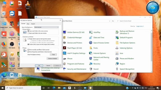Select Open each folder in its own window
Screen dimensions: 161x90
(28, 33)
